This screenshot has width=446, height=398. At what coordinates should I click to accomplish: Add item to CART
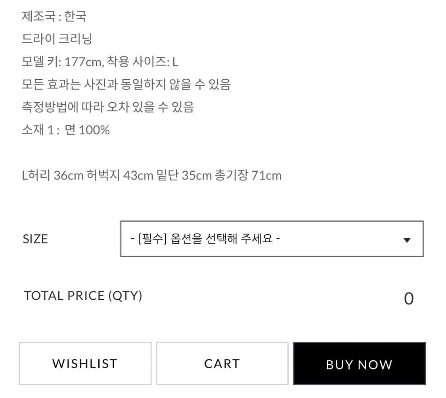click(x=222, y=363)
